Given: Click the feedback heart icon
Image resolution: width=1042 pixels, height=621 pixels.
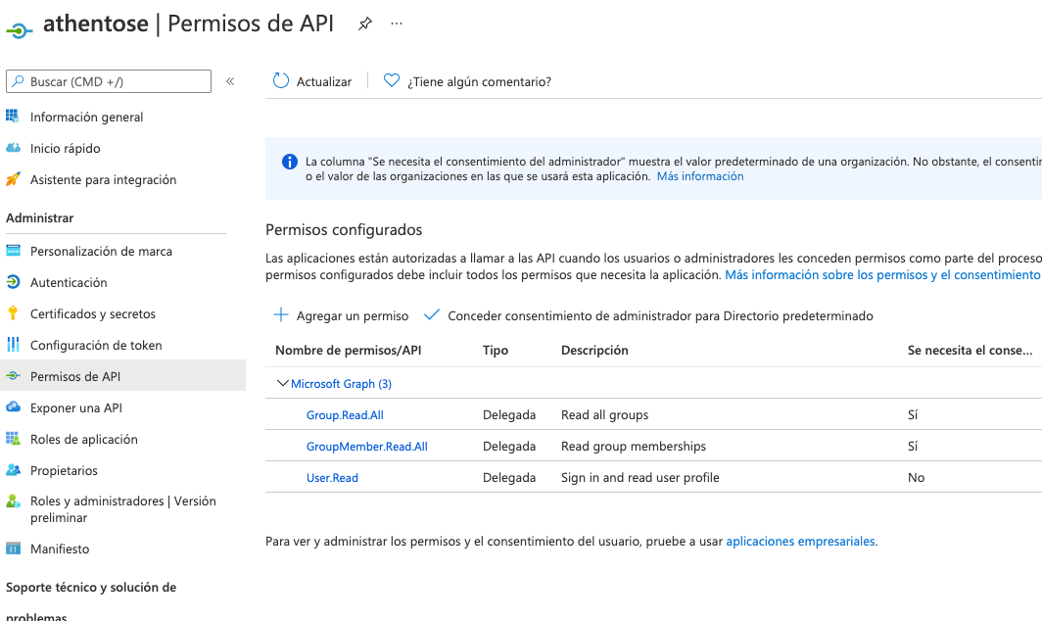Looking at the screenshot, I should tap(392, 81).
